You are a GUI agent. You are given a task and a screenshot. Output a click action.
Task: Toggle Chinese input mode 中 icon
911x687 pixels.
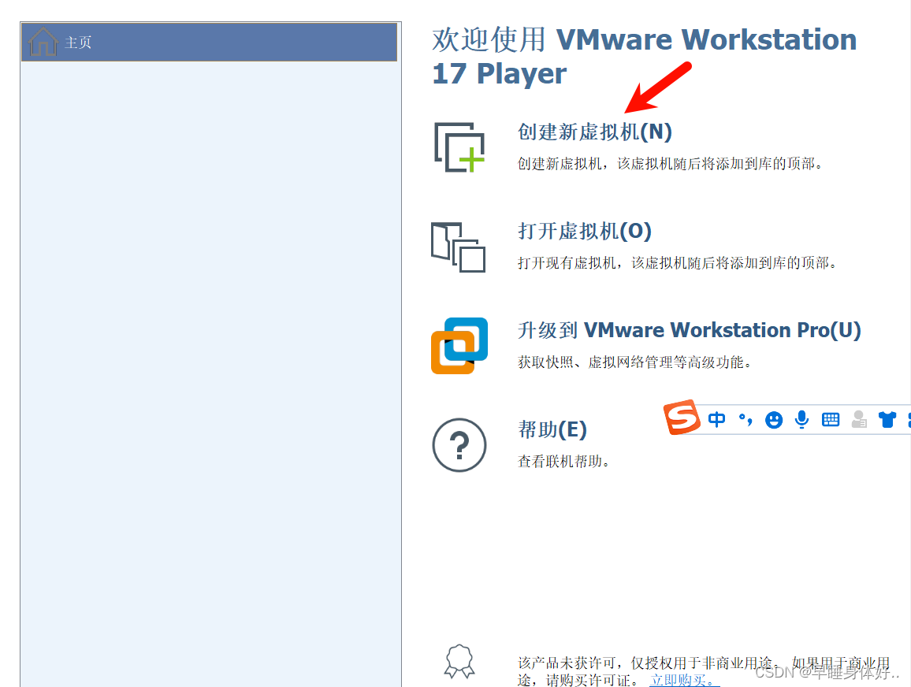click(716, 419)
